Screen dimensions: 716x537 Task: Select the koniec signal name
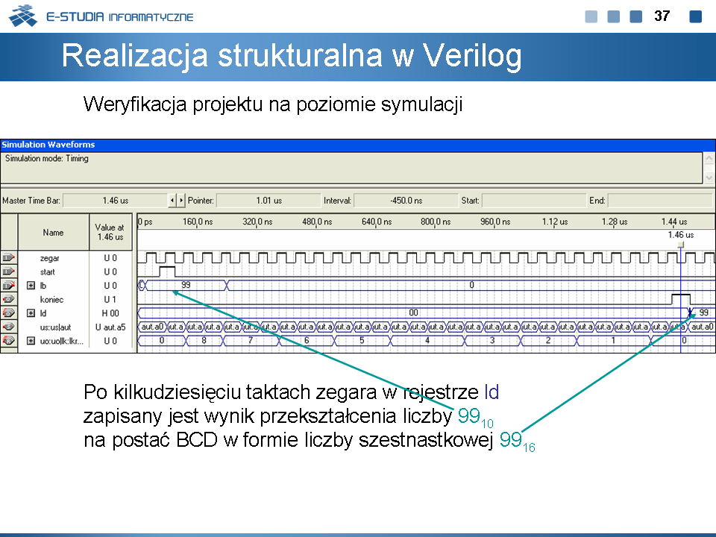click(51, 300)
